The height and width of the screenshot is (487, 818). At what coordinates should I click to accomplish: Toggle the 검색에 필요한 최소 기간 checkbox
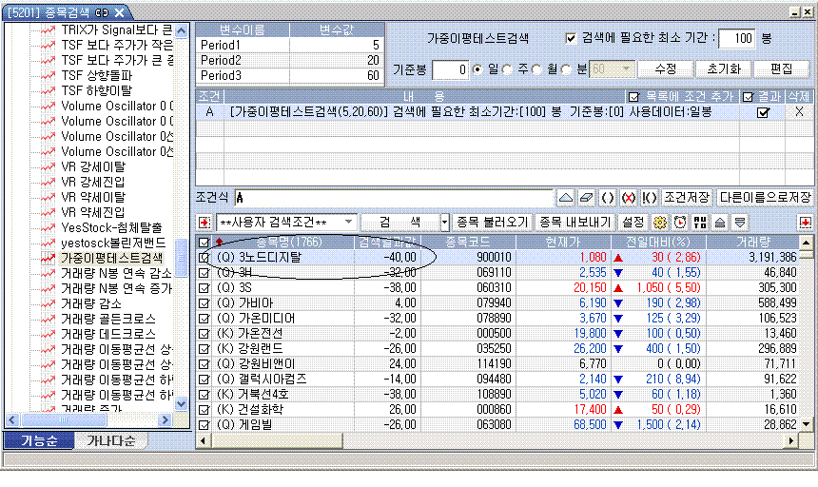(571, 38)
